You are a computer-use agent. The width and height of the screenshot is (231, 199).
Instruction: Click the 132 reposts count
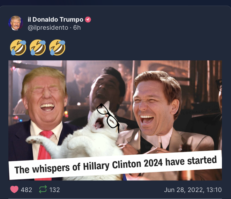pos(55,190)
